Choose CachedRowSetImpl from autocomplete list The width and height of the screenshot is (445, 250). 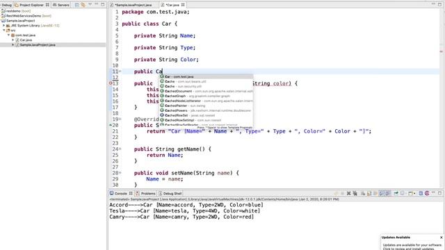pyautogui.click(x=206, y=120)
